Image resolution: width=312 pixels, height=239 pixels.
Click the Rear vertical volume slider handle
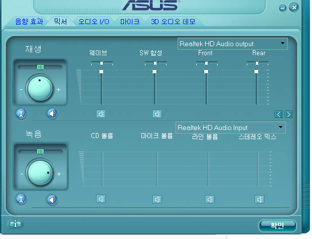pyautogui.click(x=256, y=71)
